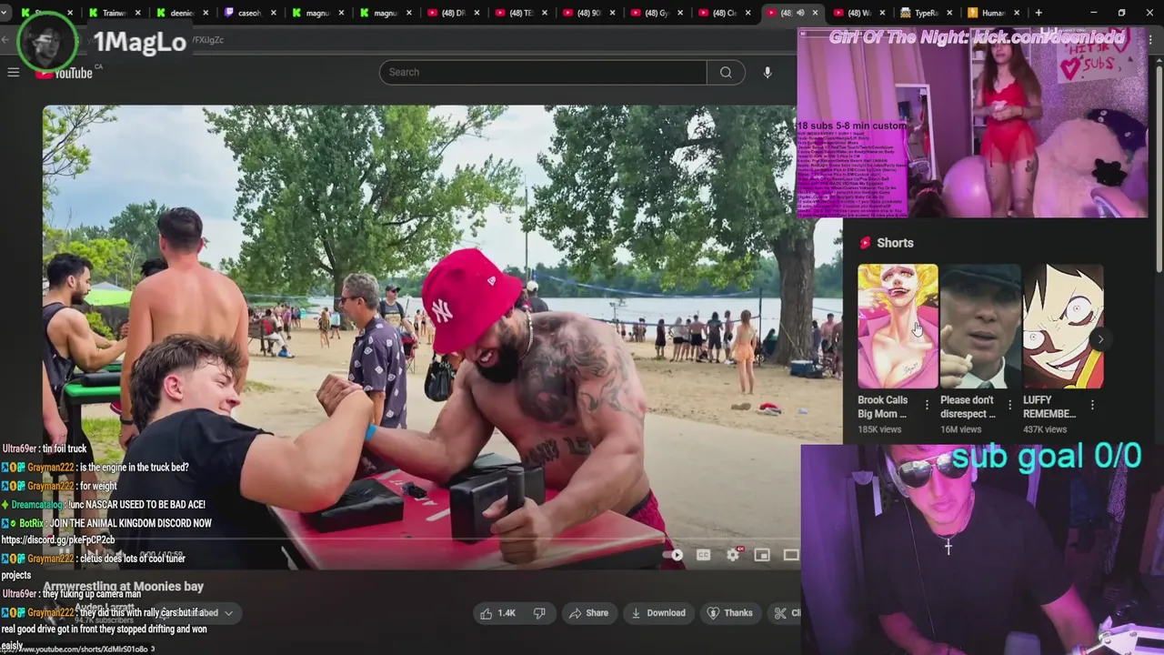Open the YouTube hamburger guide menu
1164x655 pixels.
click(14, 72)
